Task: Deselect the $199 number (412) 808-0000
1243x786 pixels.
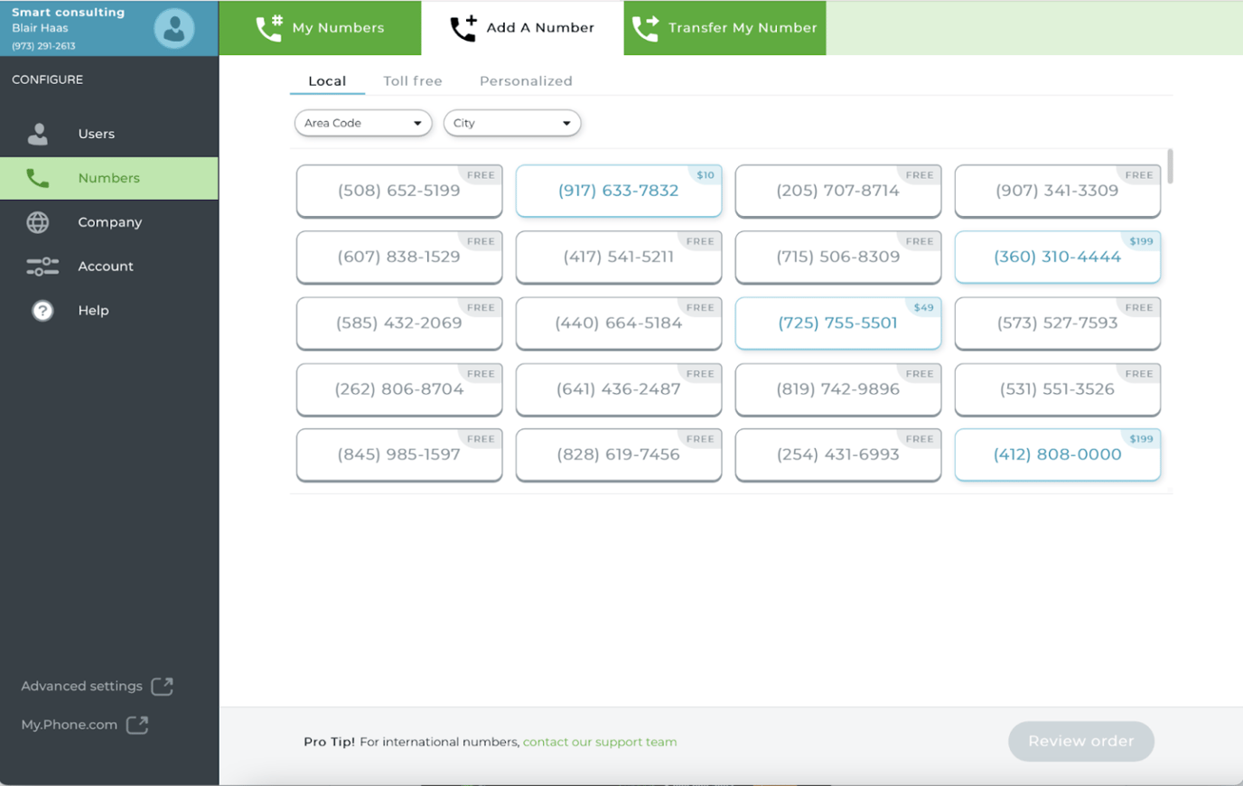Action: (x=1057, y=454)
